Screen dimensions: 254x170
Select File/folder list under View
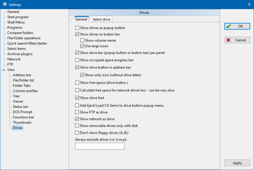click(x=24, y=80)
